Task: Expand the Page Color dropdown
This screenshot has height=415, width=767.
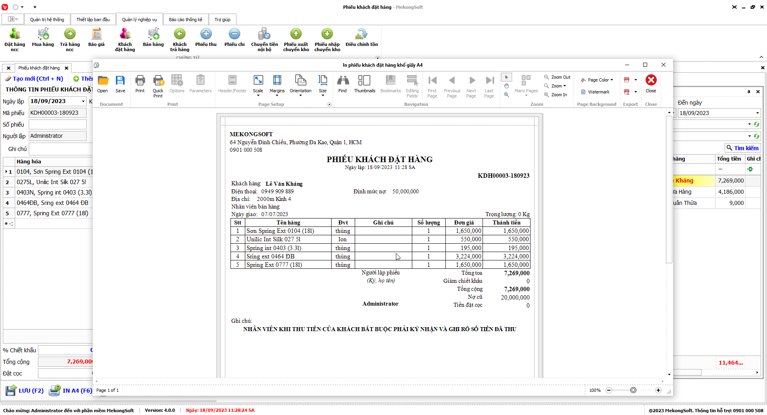Action: 598,80
